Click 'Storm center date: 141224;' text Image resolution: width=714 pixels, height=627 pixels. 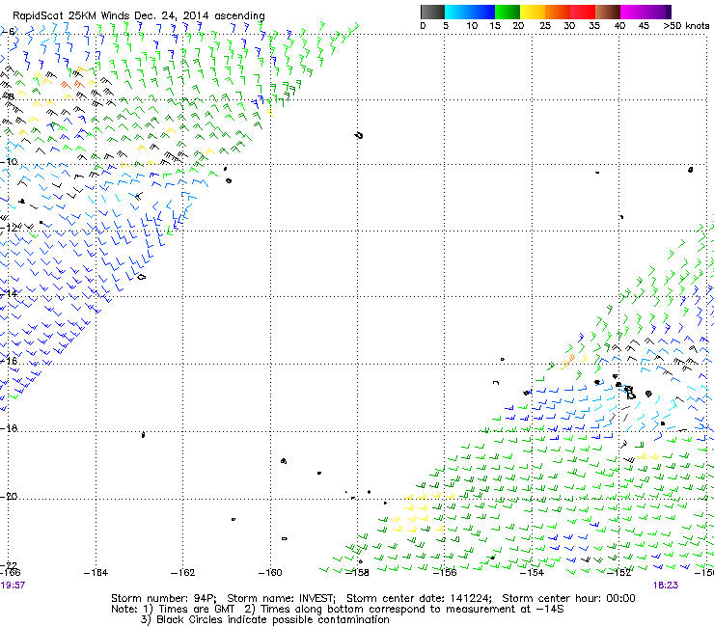click(419, 598)
